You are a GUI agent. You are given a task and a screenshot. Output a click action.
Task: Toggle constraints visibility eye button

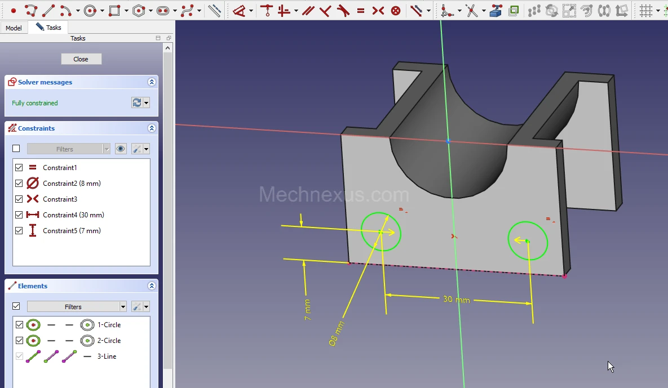tap(121, 149)
